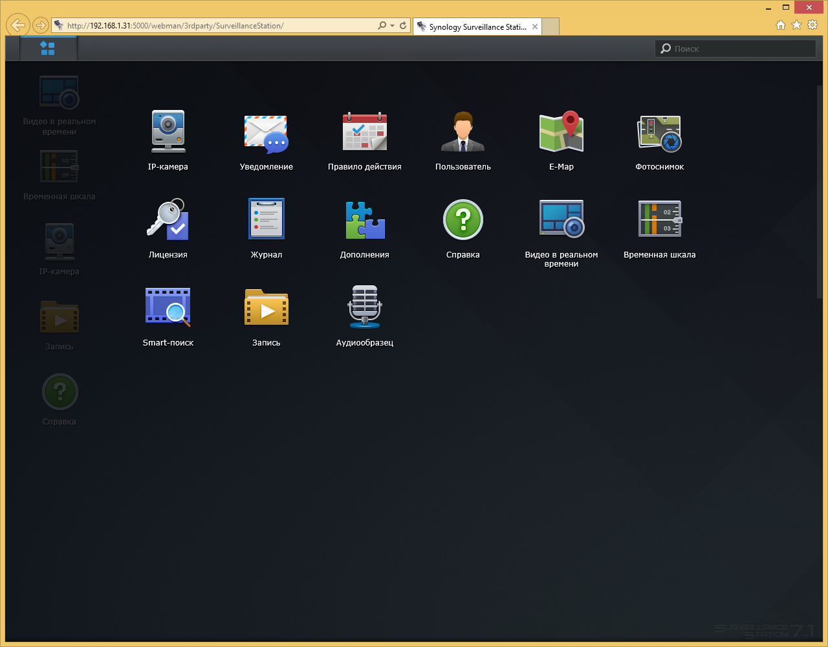Launch the Дополнения puzzle icon
This screenshot has width=828, height=647.
point(365,220)
